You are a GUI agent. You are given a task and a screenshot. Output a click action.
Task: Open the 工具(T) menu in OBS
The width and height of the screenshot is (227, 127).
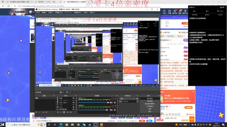coord(86,13)
